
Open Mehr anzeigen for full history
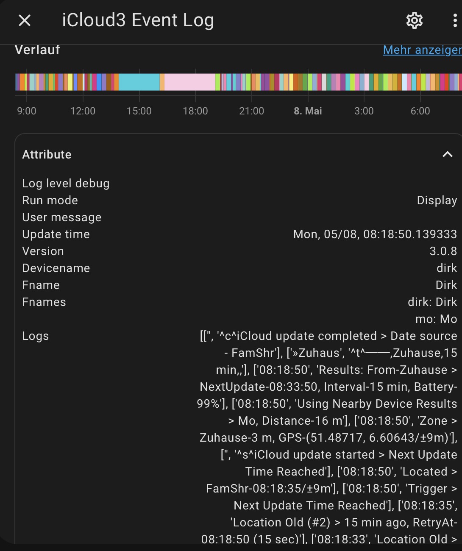click(421, 50)
